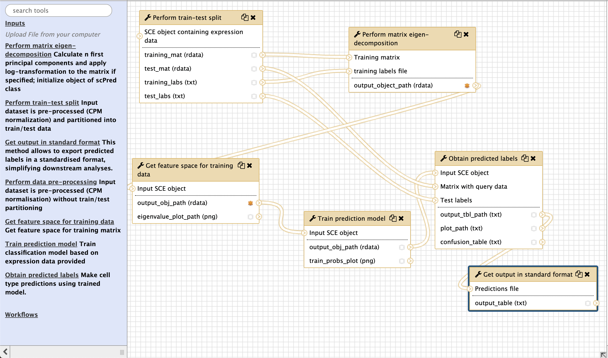608x358 pixels.
Task: Click the train_probs_plot (png) output connector
Action: 410,261
